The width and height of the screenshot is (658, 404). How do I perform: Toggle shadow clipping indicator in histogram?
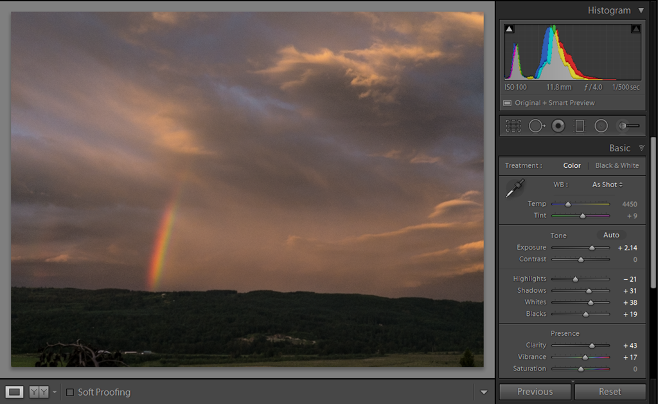point(509,29)
